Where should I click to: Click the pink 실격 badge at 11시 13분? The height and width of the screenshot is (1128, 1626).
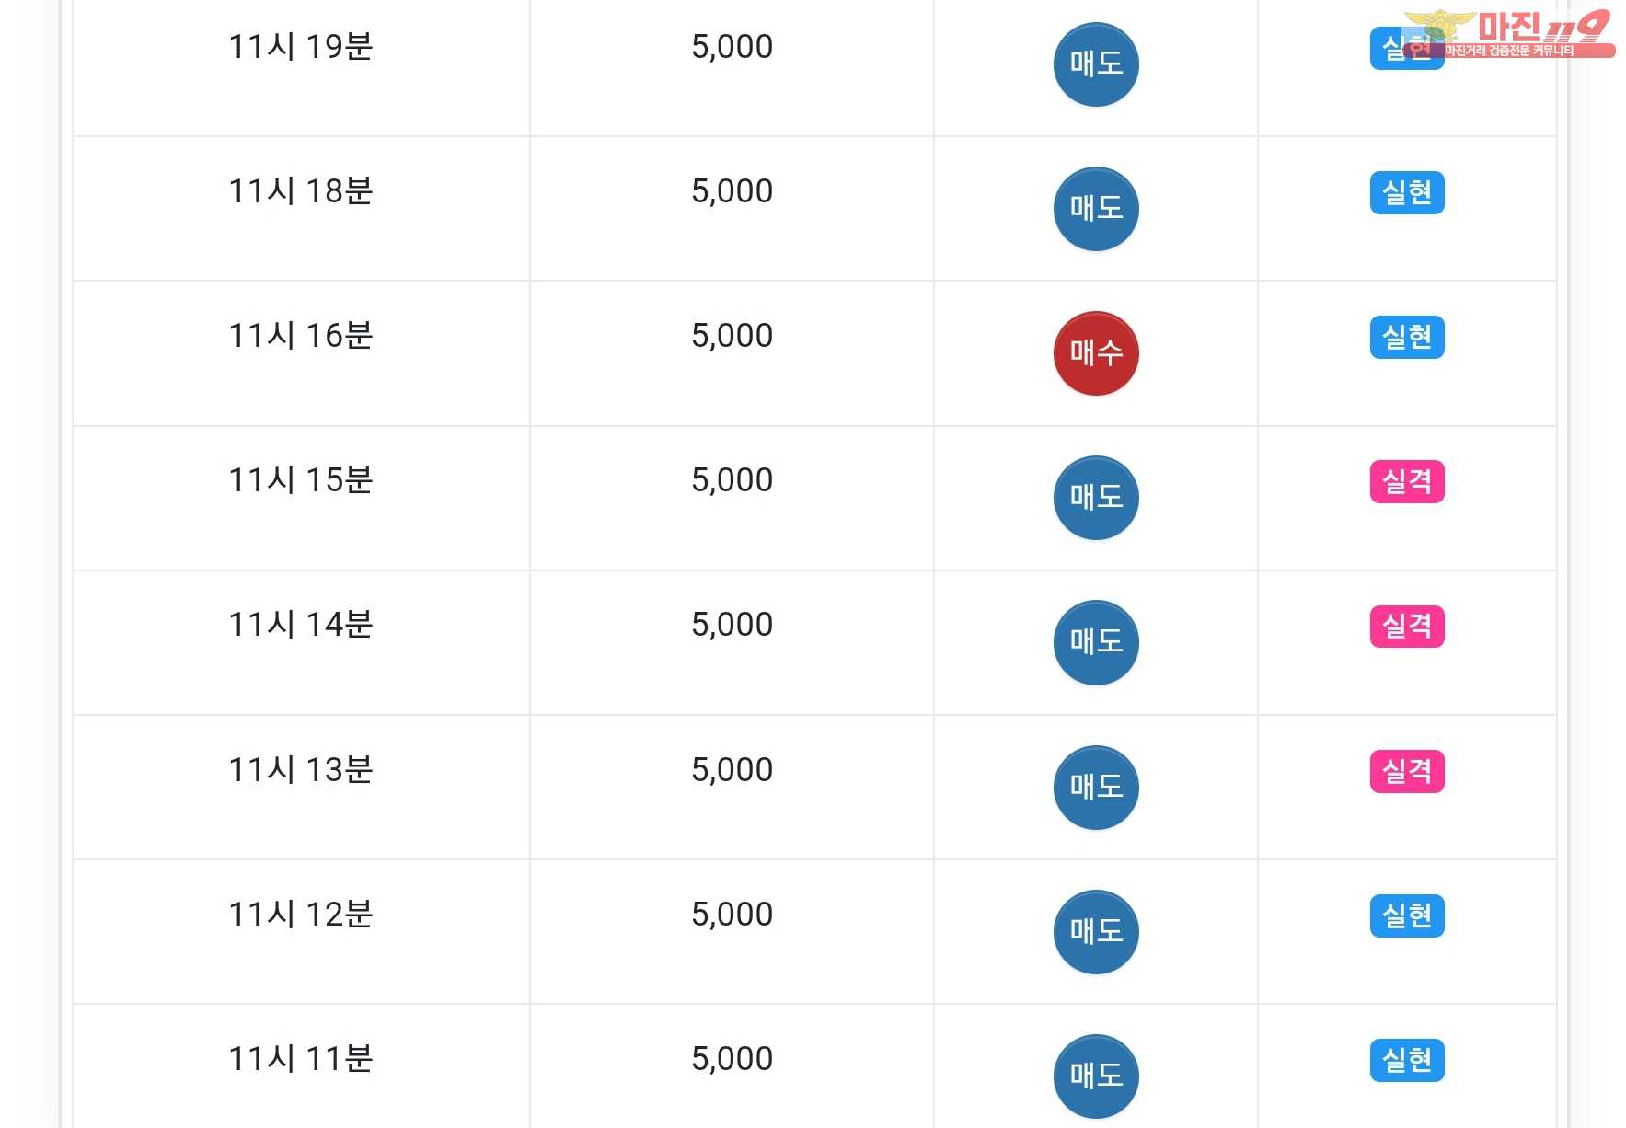[x=1406, y=771]
